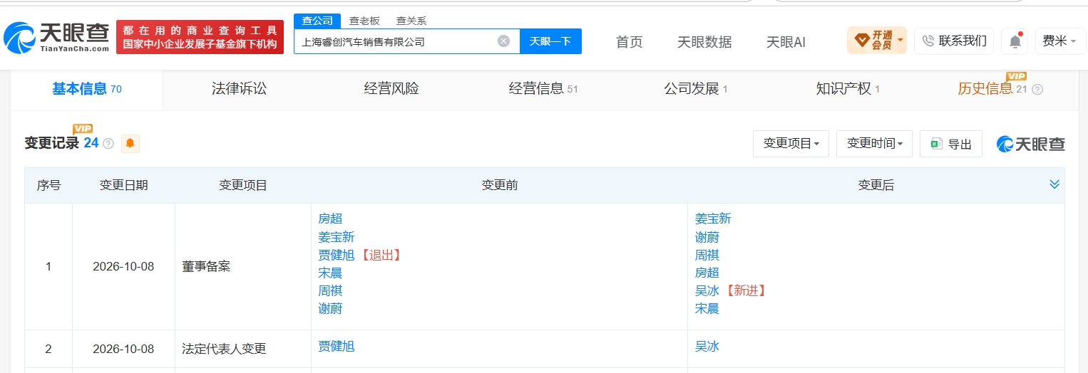Open 宋晨 link in 变更前 column
This screenshot has width=1088, height=373.
[330, 273]
